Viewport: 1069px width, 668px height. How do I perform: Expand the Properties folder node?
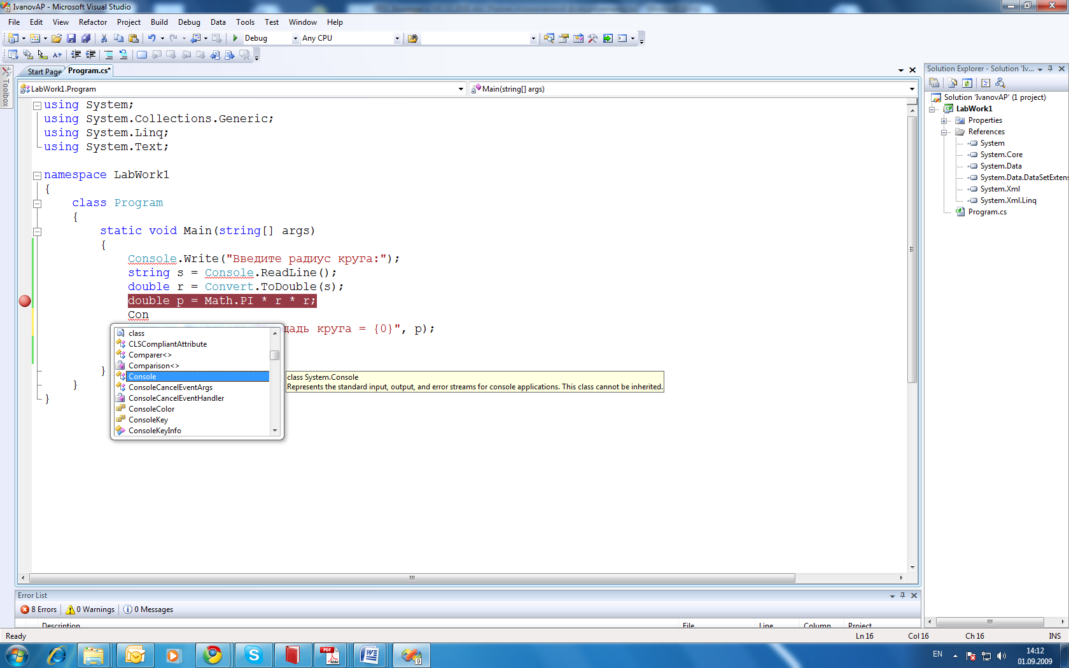tap(945, 120)
